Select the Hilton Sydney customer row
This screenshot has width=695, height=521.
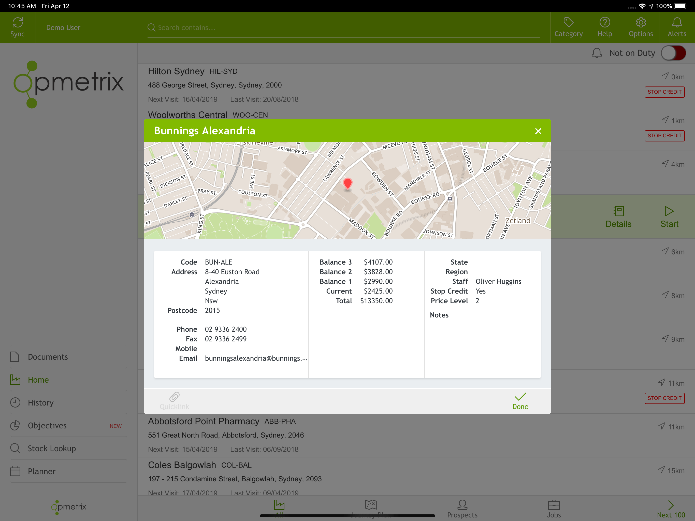coord(416,85)
